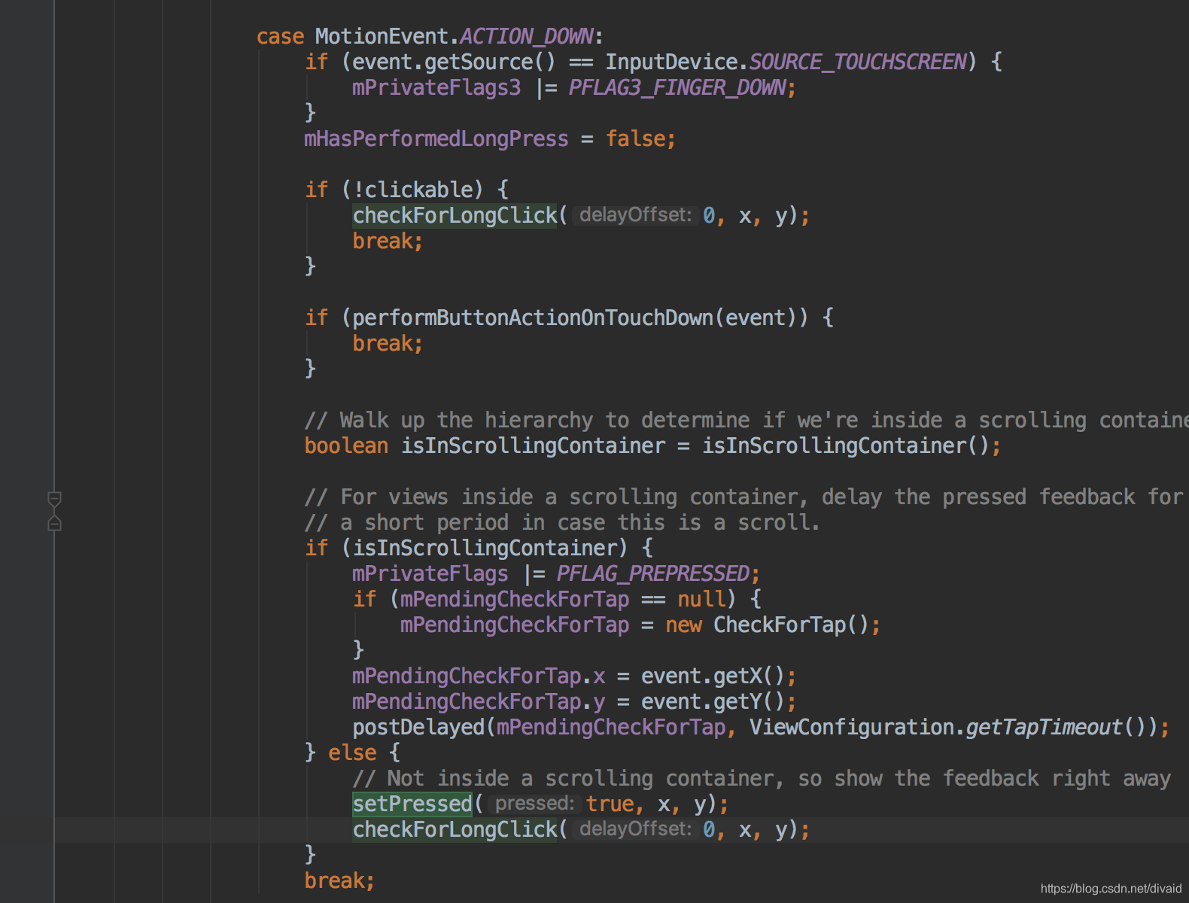Click 'new CheckForTap()' constructor

coord(768,625)
